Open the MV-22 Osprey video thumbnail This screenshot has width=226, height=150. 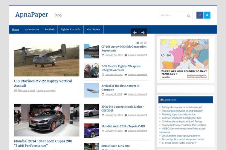(47, 60)
